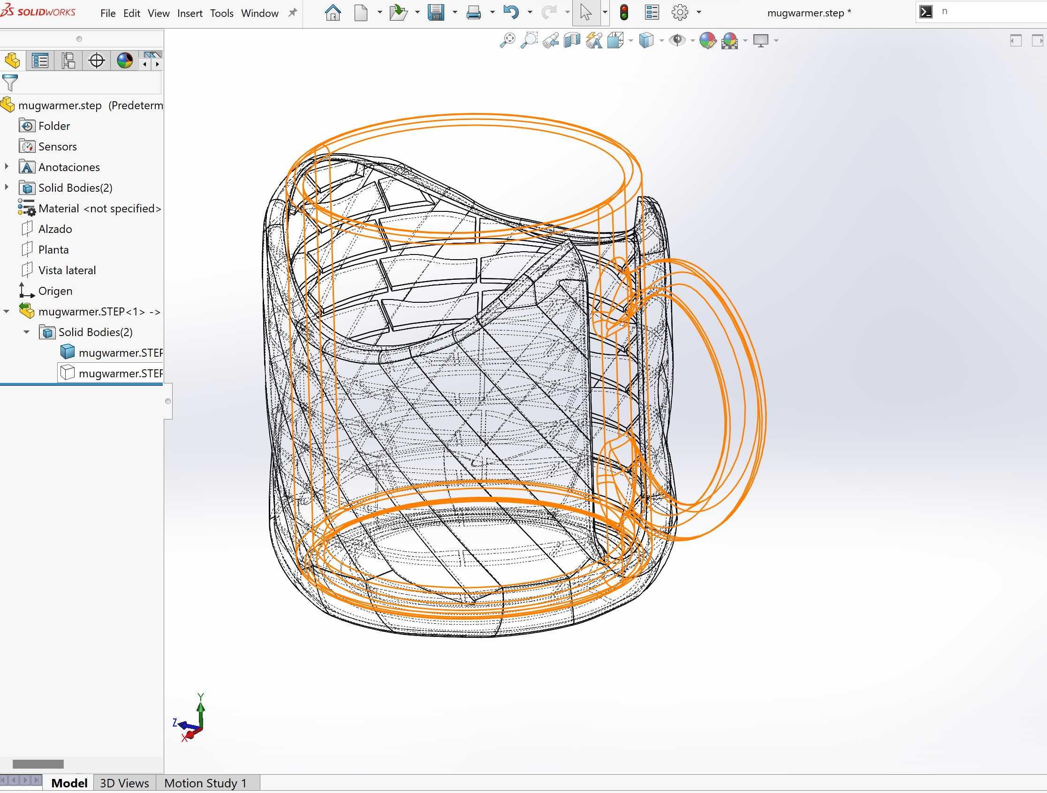Image resolution: width=1047 pixels, height=793 pixels.
Task: Open the Display Style dropdown arrow
Action: pos(662,41)
